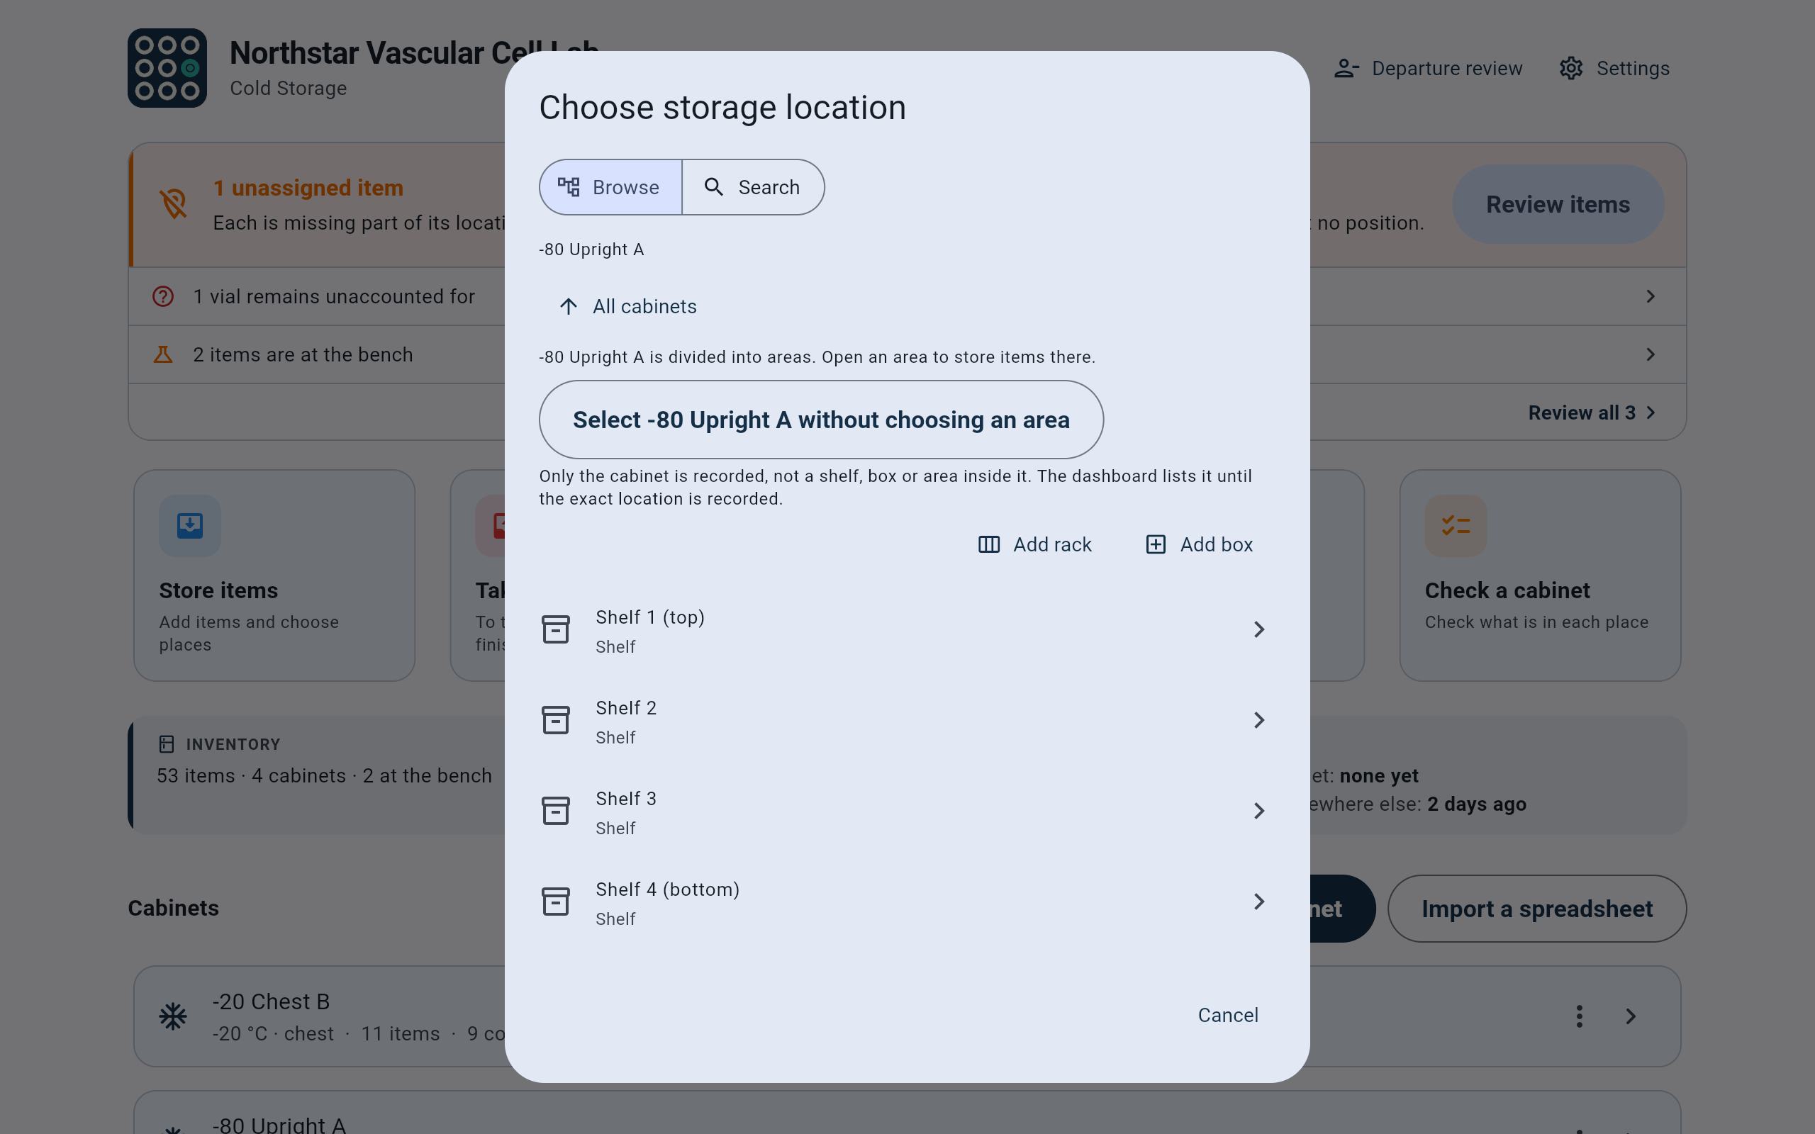Expand Shelf 4 (bottom) chevron arrow
The width and height of the screenshot is (1815, 1134).
pyautogui.click(x=1258, y=902)
